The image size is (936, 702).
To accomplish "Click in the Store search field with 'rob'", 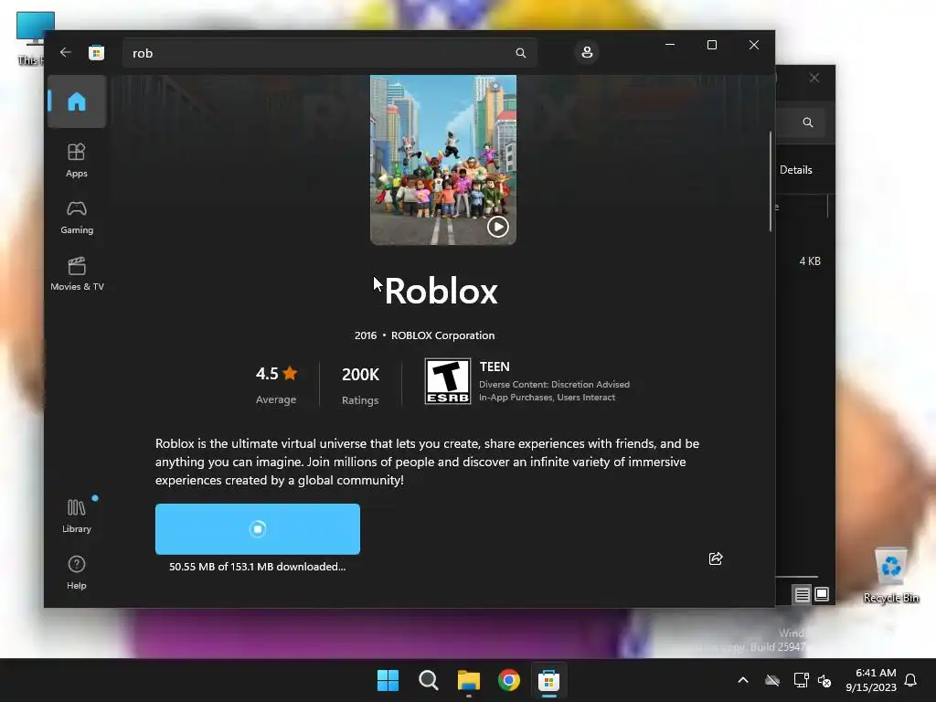I will pyautogui.click(x=329, y=53).
